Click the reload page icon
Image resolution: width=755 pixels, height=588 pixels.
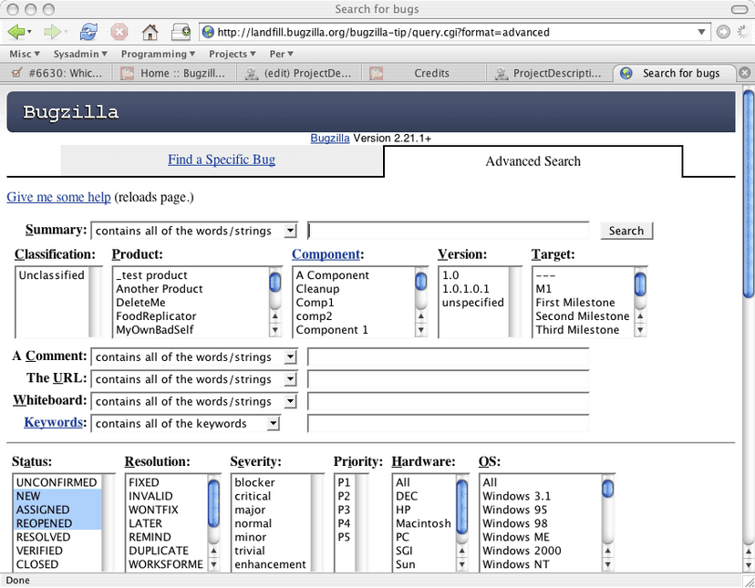88,32
